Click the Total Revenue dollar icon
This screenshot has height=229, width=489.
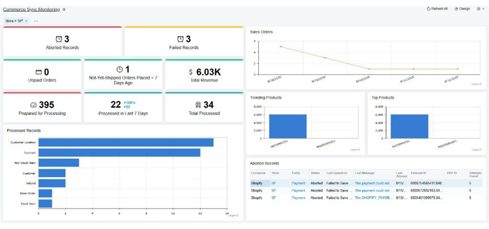click(x=191, y=72)
